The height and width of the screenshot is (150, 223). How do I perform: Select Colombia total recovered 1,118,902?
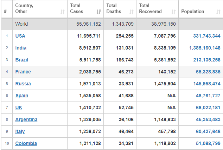(x=165, y=143)
